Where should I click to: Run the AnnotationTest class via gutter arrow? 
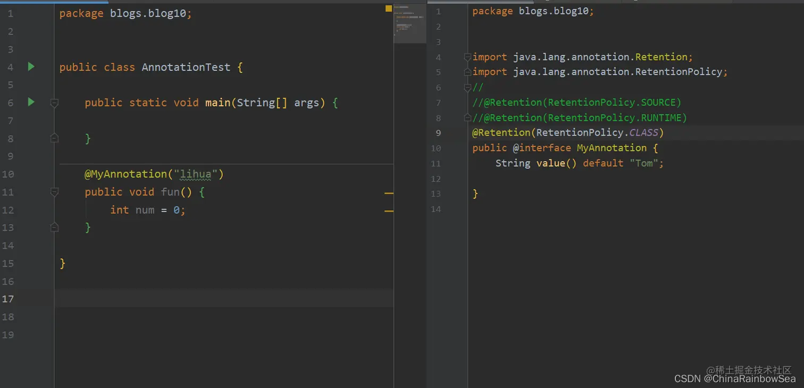(x=31, y=66)
